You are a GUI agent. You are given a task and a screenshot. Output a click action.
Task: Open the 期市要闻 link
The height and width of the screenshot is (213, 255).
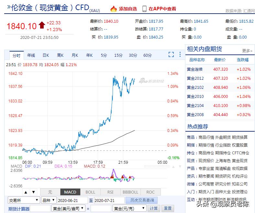tap(206, 176)
